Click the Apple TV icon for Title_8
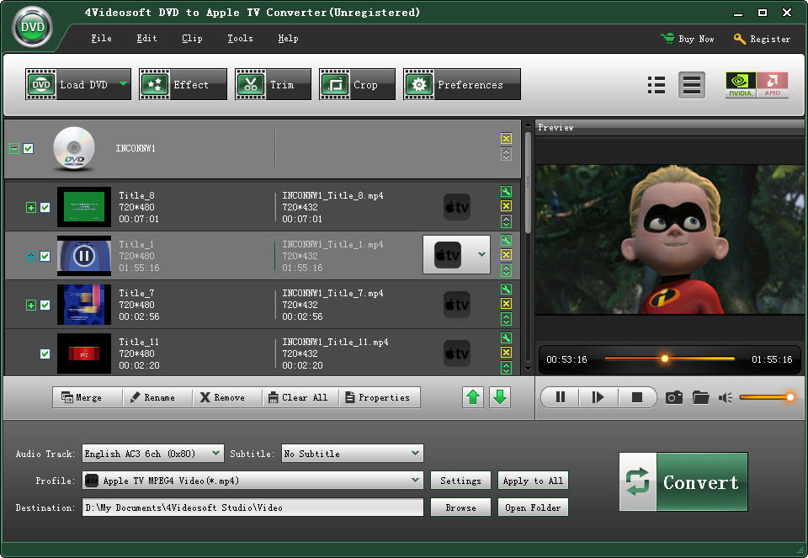 tap(457, 207)
